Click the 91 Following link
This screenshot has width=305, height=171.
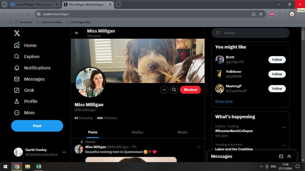[x=84, y=118]
